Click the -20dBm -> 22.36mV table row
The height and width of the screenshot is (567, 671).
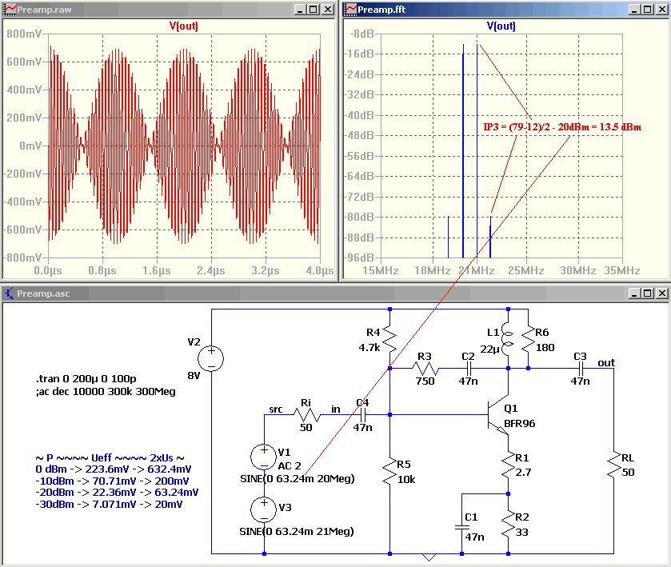[x=117, y=493]
